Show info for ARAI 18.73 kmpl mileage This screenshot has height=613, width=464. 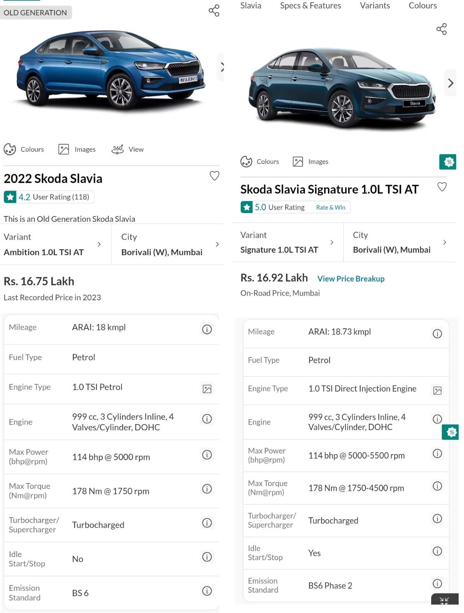click(437, 334)
